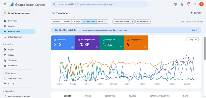Viewport: 206px width, 98px height.
Task: Switch to the Queries tab
Action: (68, 96)
